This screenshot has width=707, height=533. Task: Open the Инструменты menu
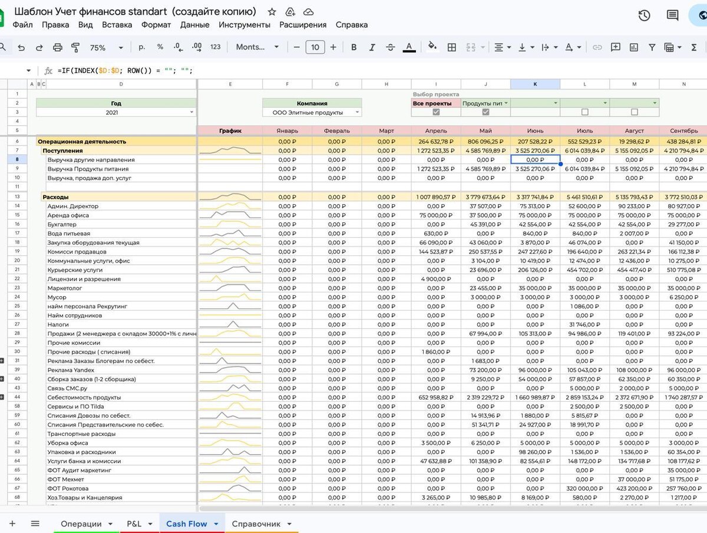245,25
